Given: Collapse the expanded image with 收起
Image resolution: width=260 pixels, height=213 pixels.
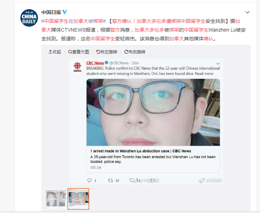Looking at the screenshot, I should [x=55, y=52].
